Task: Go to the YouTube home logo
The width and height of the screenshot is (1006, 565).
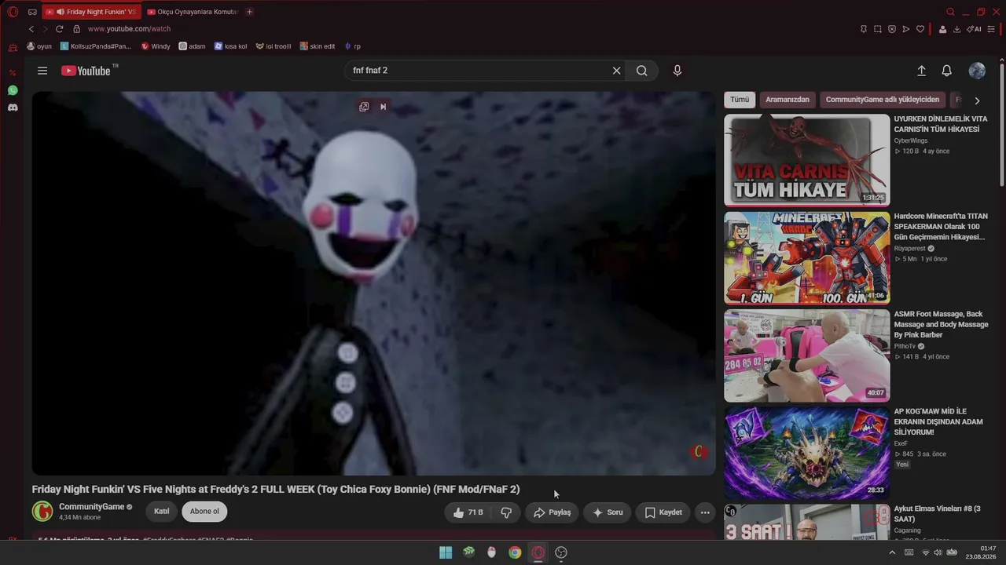Action: pyautogui.click(x=86, y=71)
